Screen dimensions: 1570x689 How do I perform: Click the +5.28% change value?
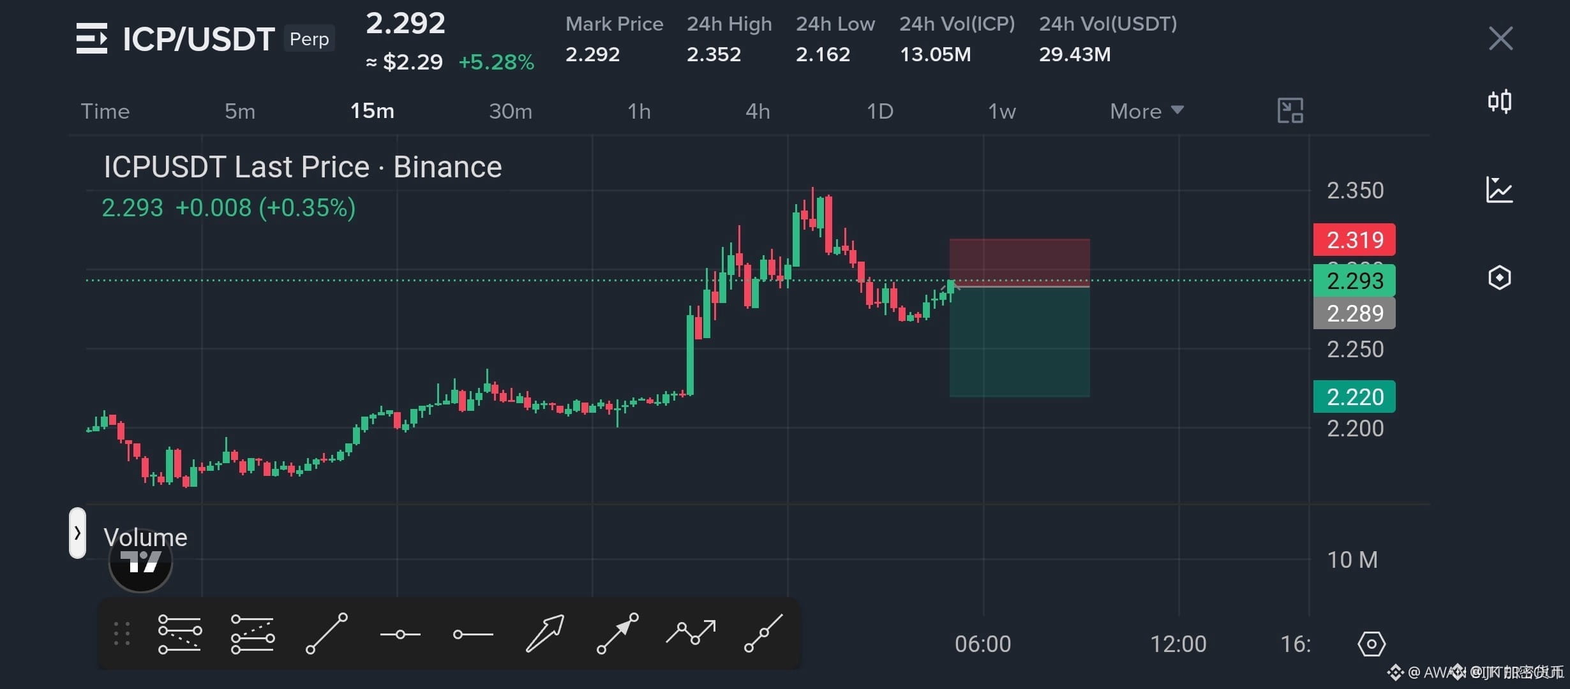tap(496, 62)
